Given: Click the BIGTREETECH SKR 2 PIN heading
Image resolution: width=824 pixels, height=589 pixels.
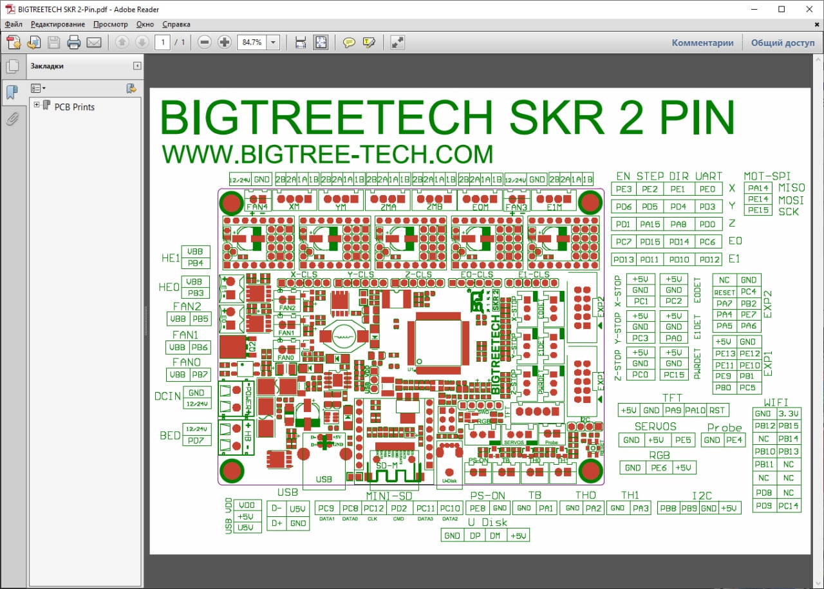Looking at the screenshot, I should 447,117.
